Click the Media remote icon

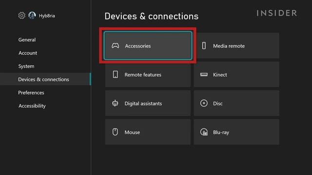[x=204, y=46]
